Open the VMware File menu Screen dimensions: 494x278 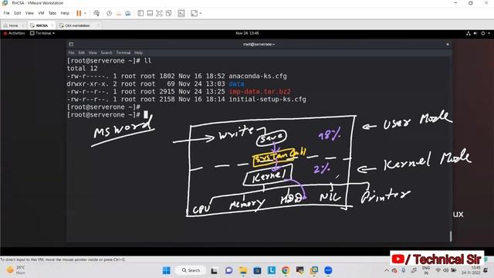point(6,13)
